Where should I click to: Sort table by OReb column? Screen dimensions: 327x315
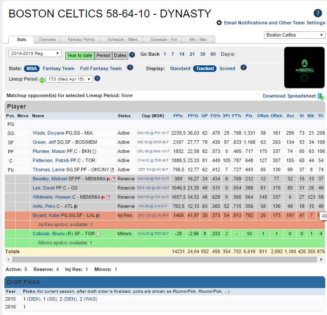(x=263, y=116)
